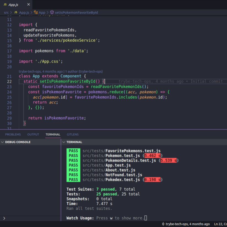Open the setIsPokemonFavoriteById breadcrumb segment
Viewport: 227px width, 227px height.
point(76,13)
